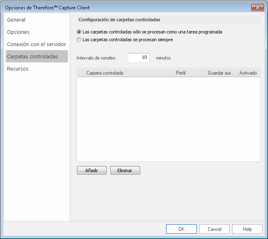Click the Eliminar button
The height and width of the screenshot is (239, 268).
[125, 170]
